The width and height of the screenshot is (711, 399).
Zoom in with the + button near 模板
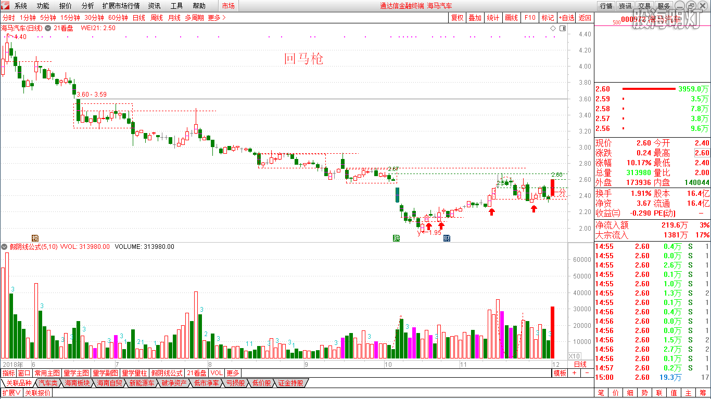574,373
